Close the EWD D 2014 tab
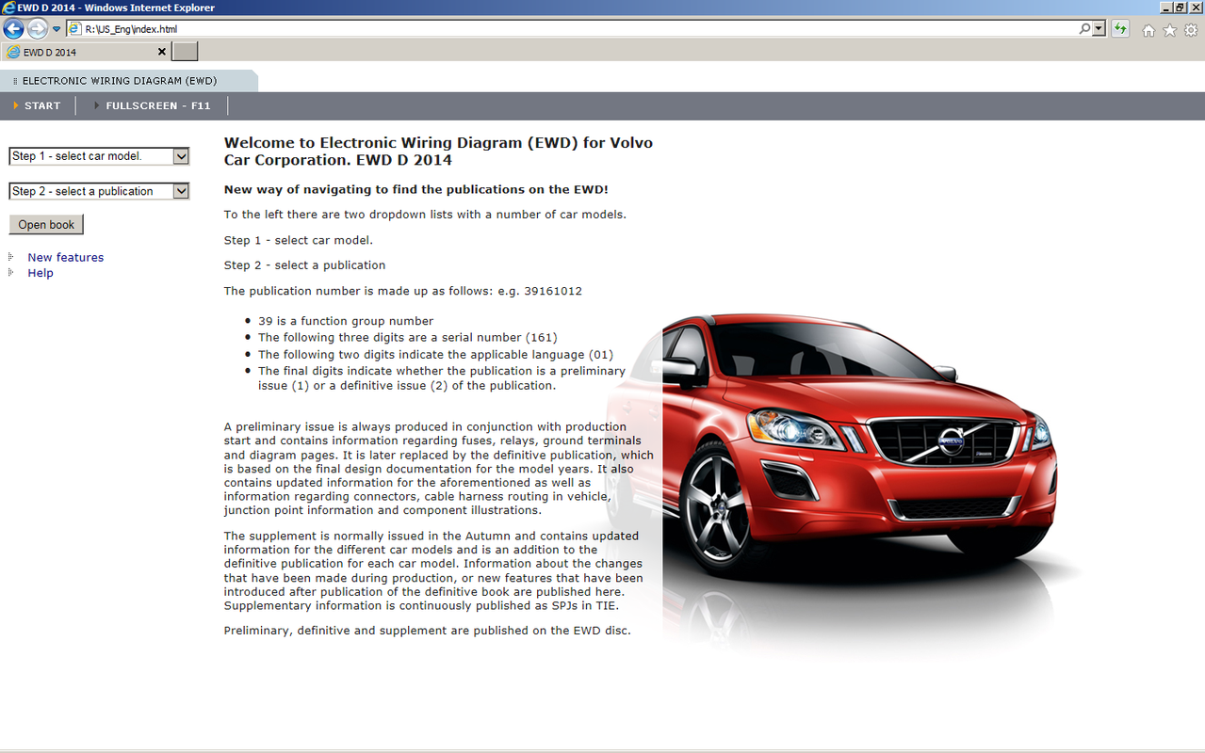The width and height of the screenshot is (1205, 753). point(161,52)
